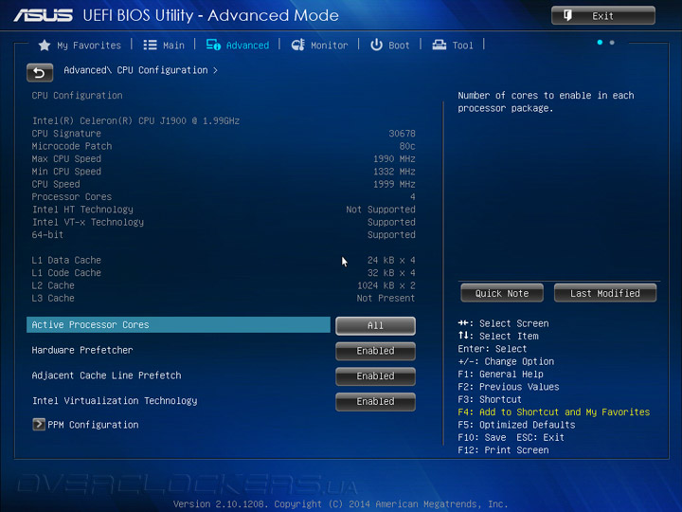Screen dimensions: 682x512
Task: Click the Max CPU Speed row
Action: tap(224, 158)
